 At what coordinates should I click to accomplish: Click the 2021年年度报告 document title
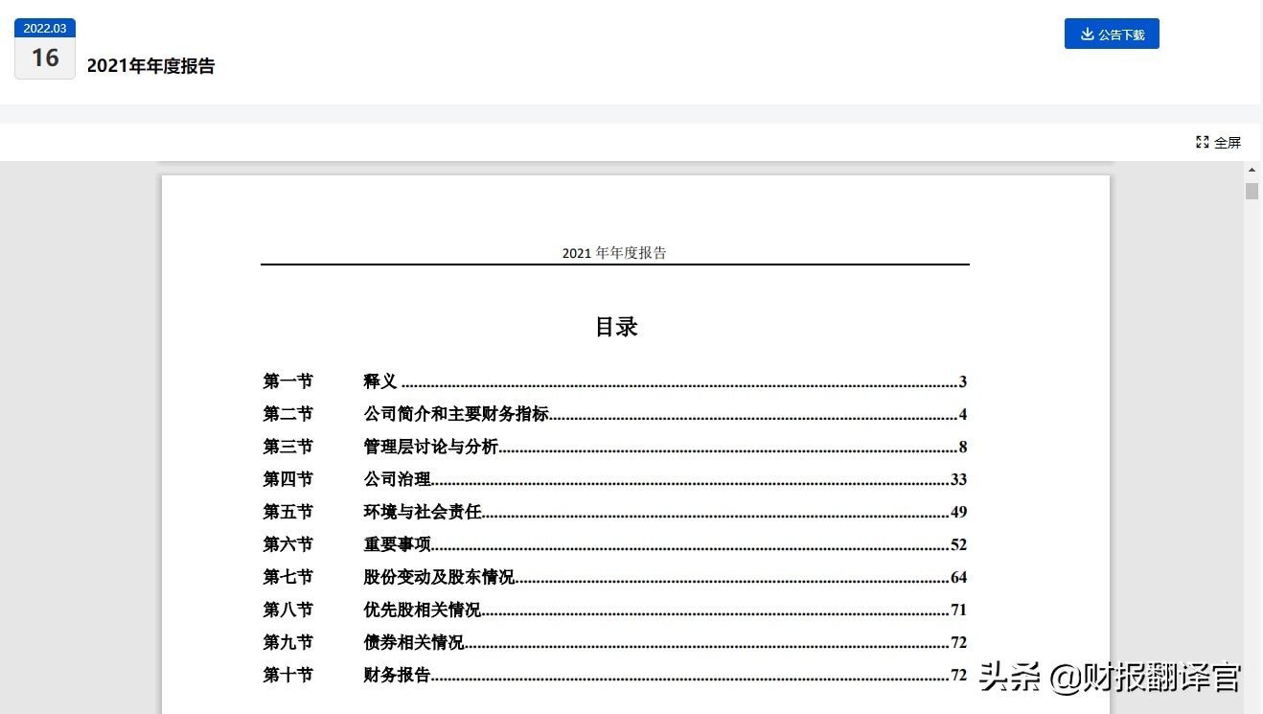click(x=149, y=66)
